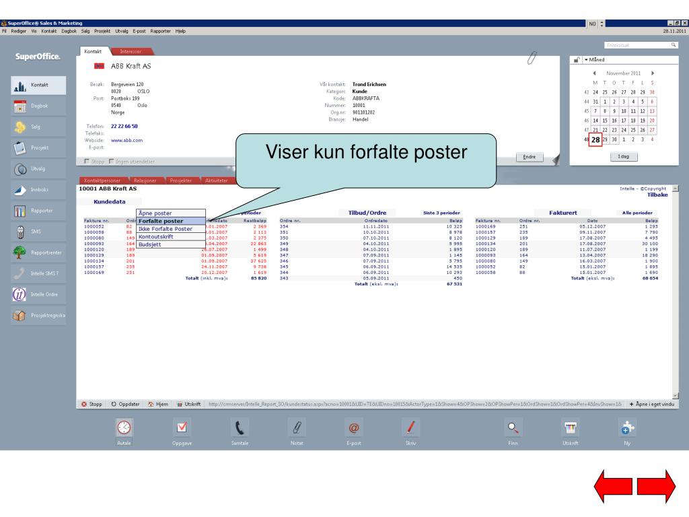
Task: Toggle Ingen utsendelser checkbox
Action: pyautogui.click(x=111, y=162)
